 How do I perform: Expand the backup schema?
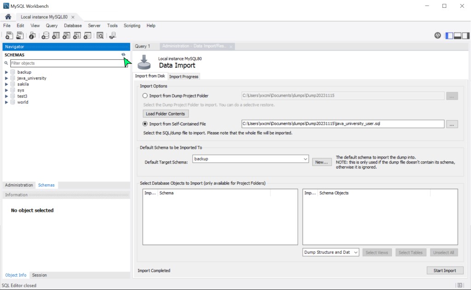coord(6,72)
